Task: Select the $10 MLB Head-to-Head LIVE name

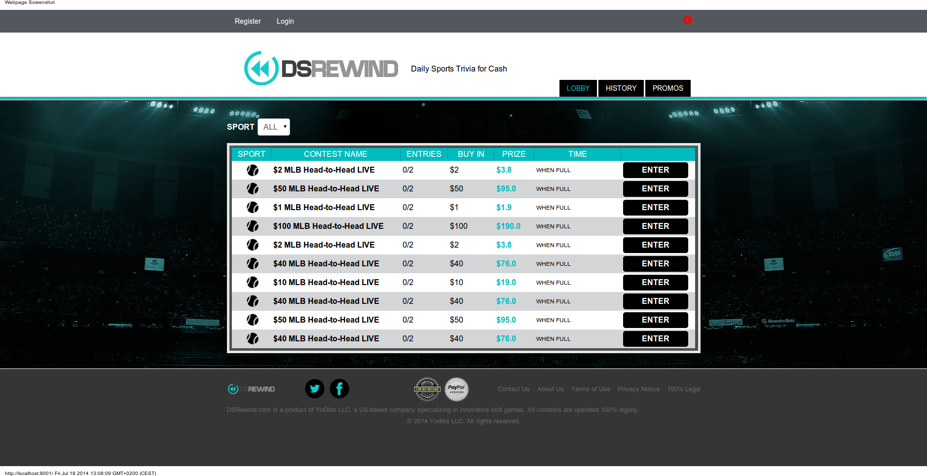Action: point(326,283)
